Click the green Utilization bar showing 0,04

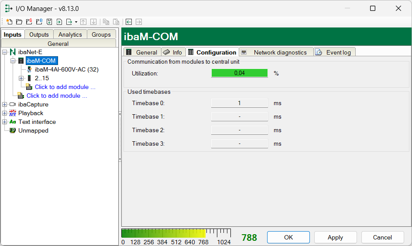(x=240, y=73)
